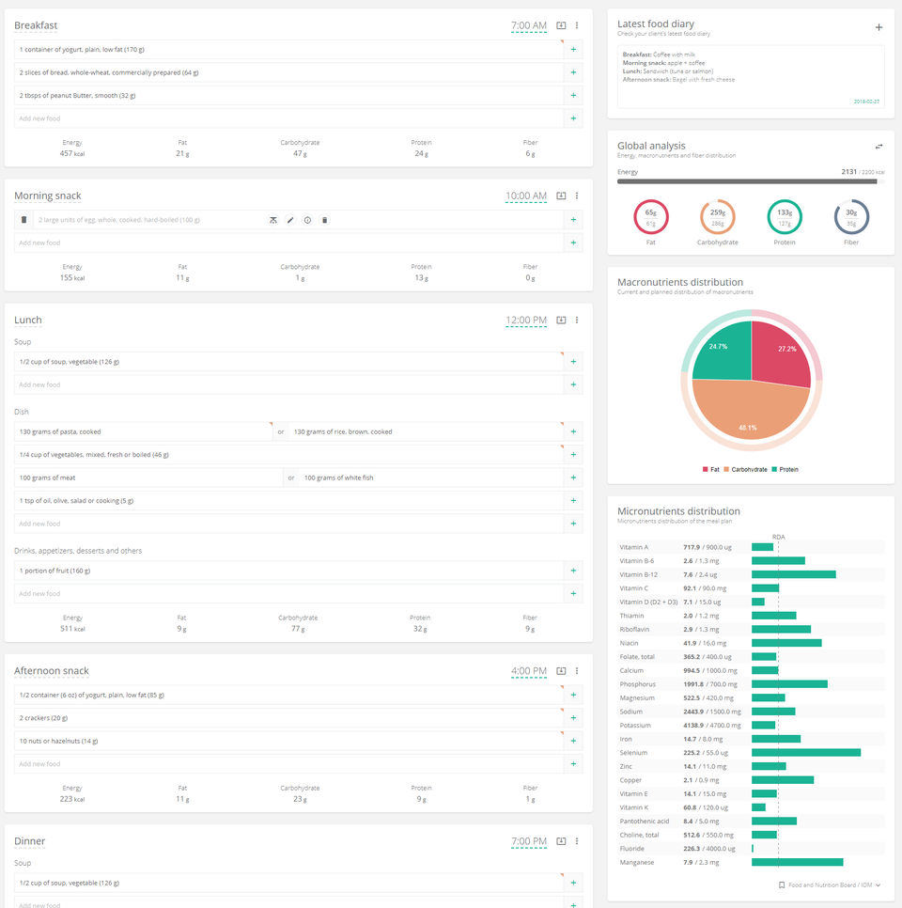Click the Morning snack meal title
This screenshot has width=902, height=908.
tap(48, 196)
